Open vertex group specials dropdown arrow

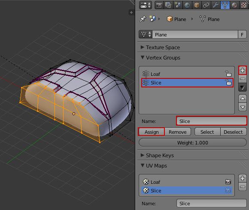click(x=243, y=87)
